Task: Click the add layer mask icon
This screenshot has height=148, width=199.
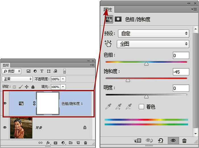Action: 56,143
